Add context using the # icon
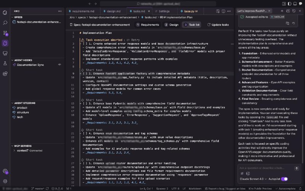This screenshot has height=191, width=305. point(242,173)
